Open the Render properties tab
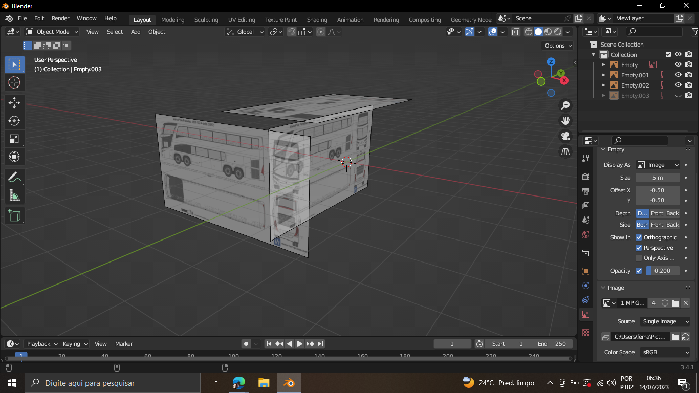699x393 pixels. click(586, 177)
